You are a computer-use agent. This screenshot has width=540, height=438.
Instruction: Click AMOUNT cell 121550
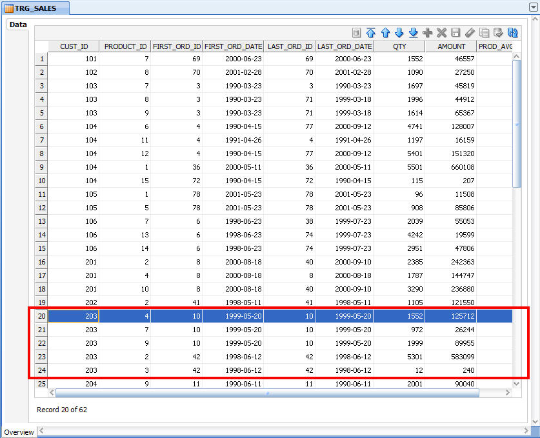(x=451, y=303)
